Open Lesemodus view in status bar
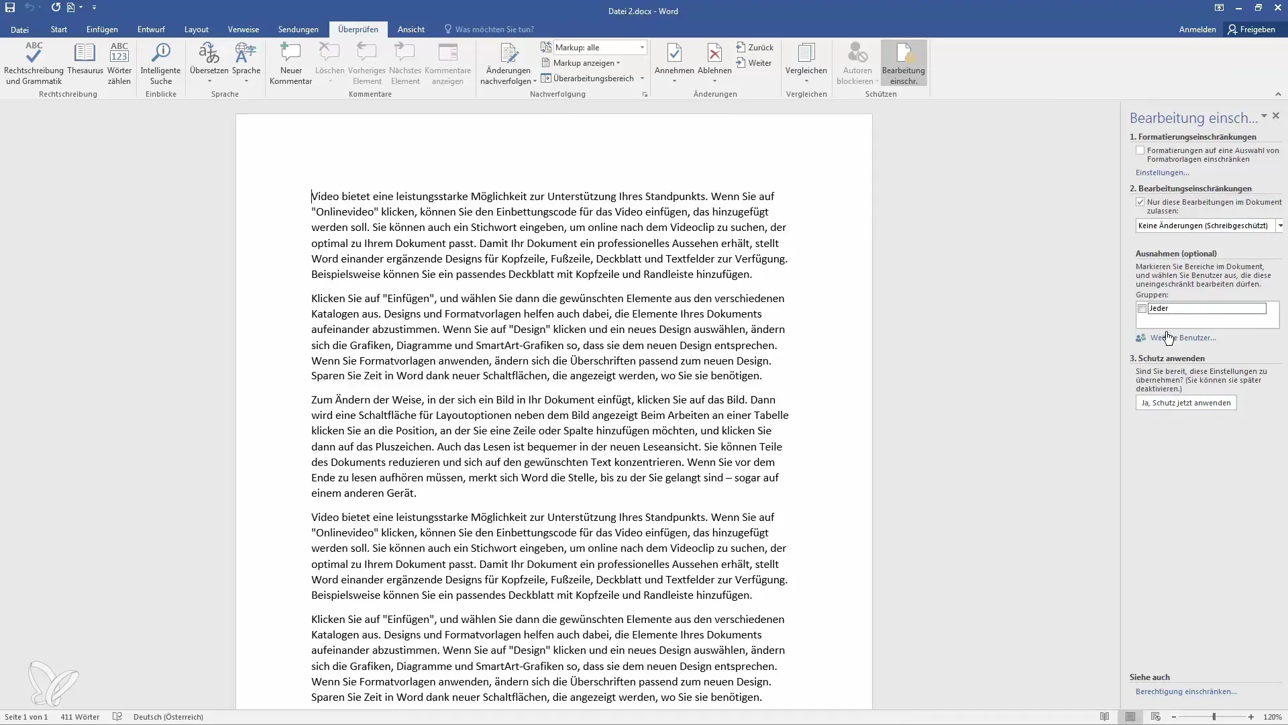Image resolution: width=1288 pixels, height=725 pixels. [1104, 717]
